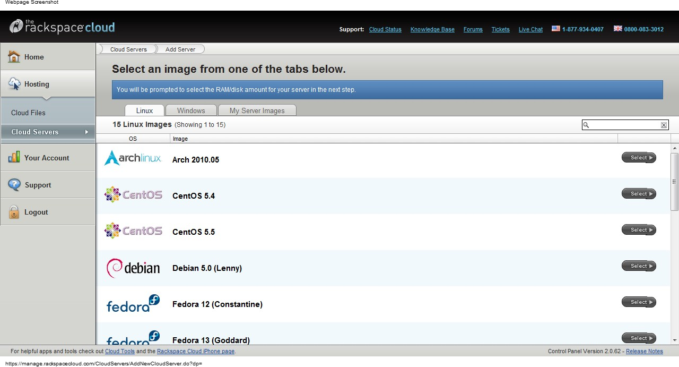Click the list scrollbar down arrow
Screen dimensions: 679x367
click(x=675, y=340)
